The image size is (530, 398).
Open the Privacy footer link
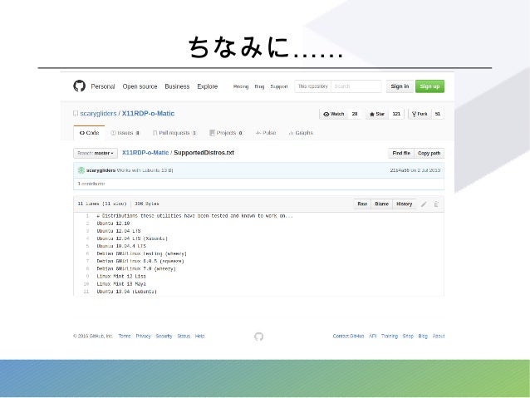pos(144,337)
